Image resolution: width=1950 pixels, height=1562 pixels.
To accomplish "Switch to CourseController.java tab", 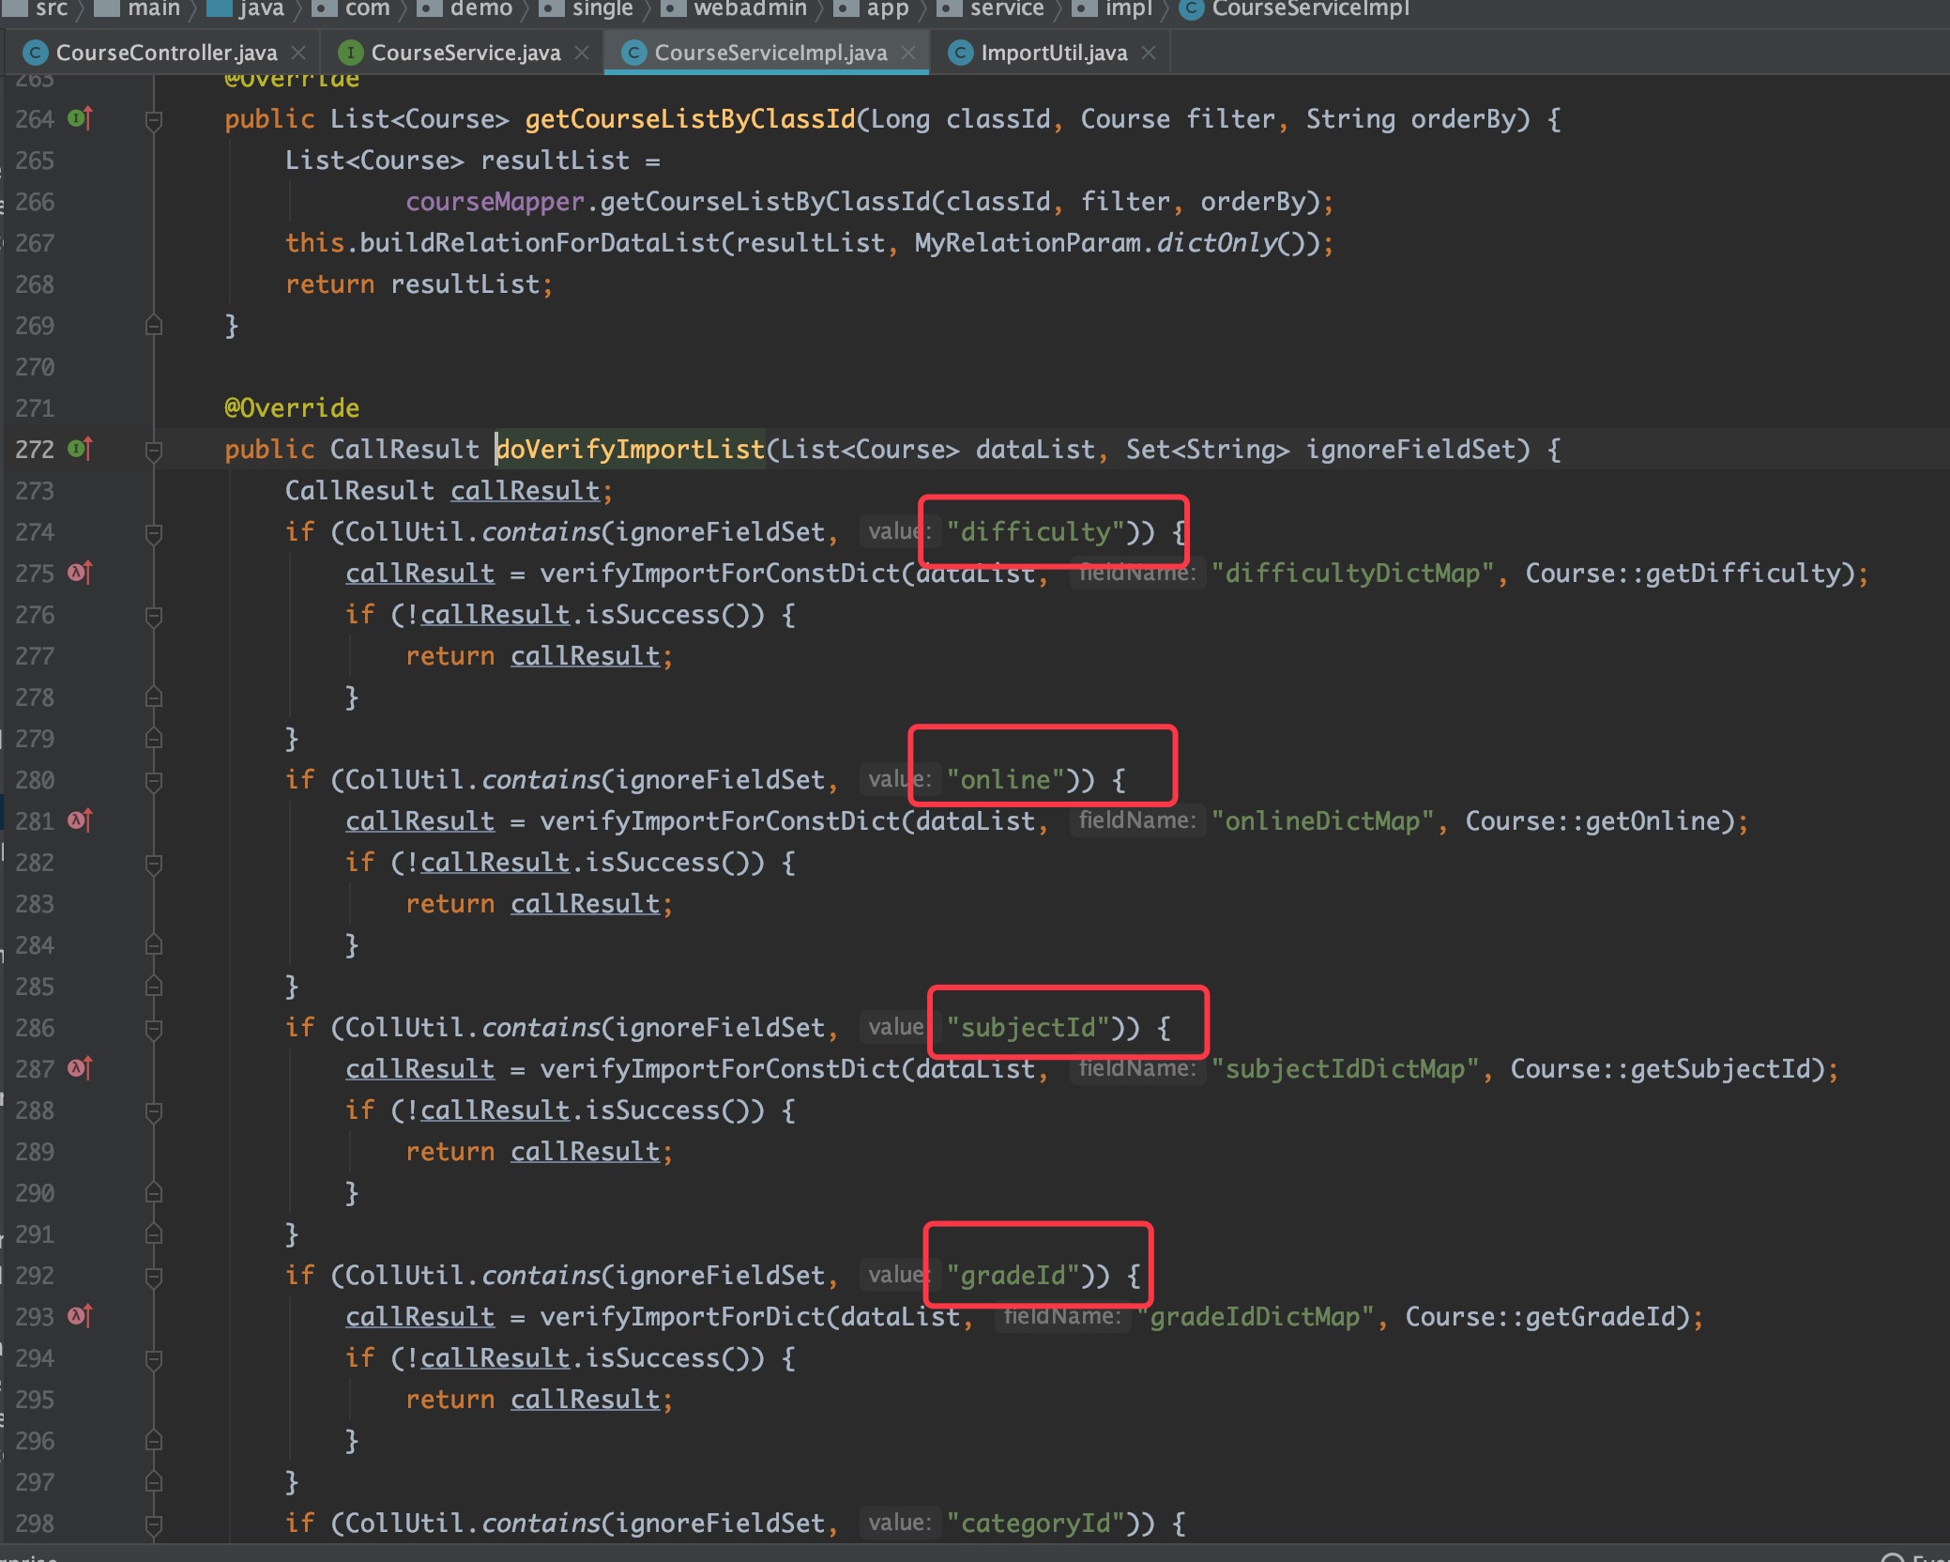I will click(x=165, y=53).
